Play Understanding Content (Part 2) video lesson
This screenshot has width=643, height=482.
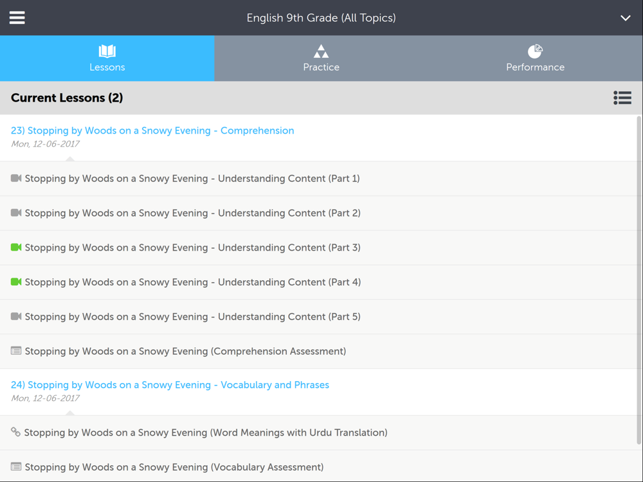point(318,213)
